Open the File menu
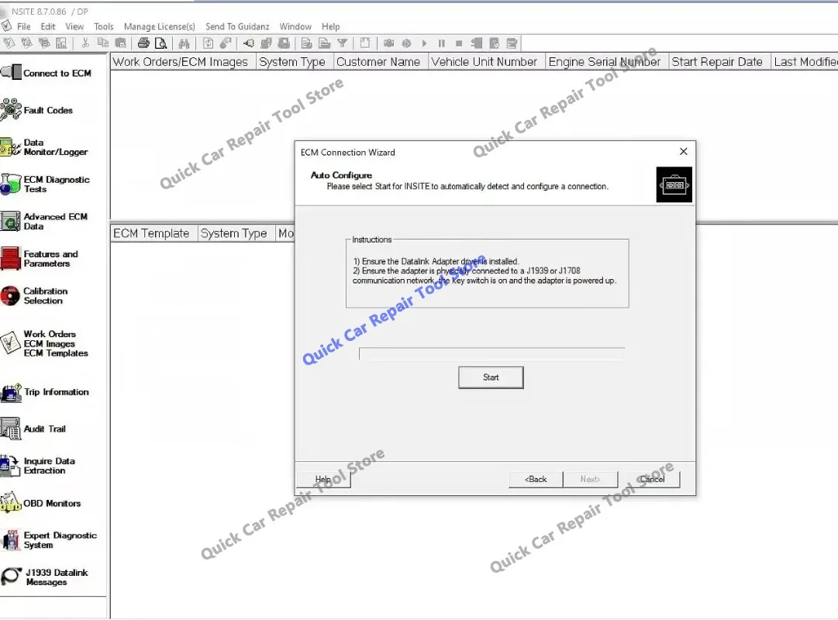The height and width of the screenshot is (620, 838). tap(23, 26)
